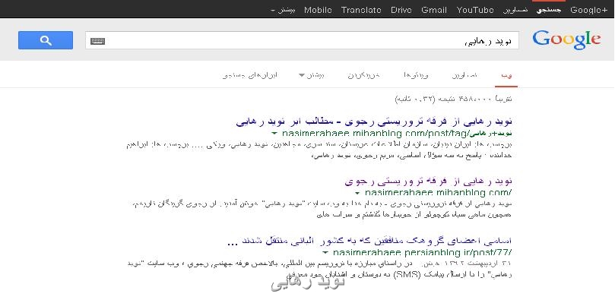Viewport: 615px width, 300px height.
Task: Click the Google logo
Action: coord(566,40)
